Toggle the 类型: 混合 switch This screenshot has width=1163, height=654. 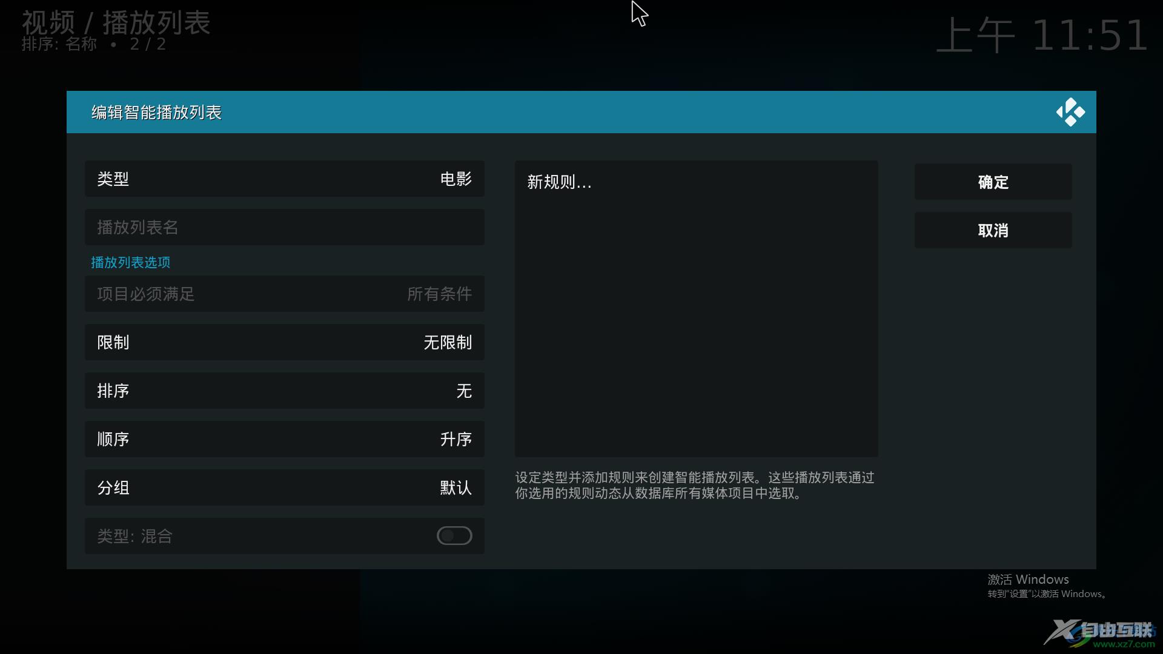tap(454, 536)
